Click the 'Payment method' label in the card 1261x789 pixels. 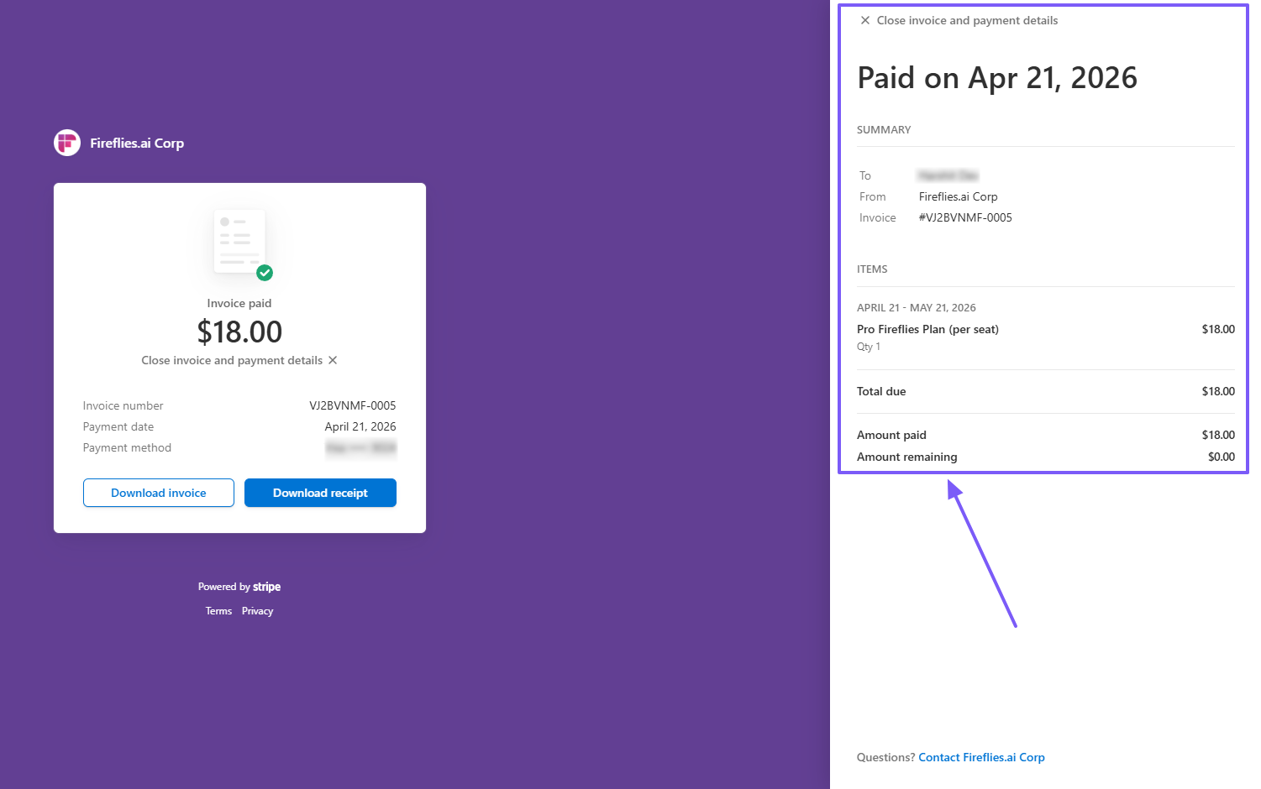[127, 448]
